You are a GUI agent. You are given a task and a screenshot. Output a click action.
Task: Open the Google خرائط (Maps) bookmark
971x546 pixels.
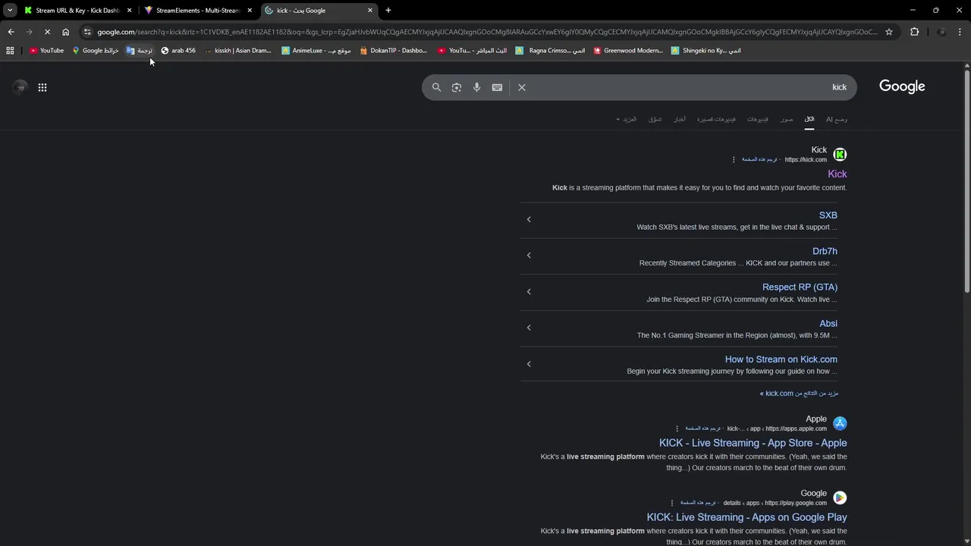pos(96,51)
